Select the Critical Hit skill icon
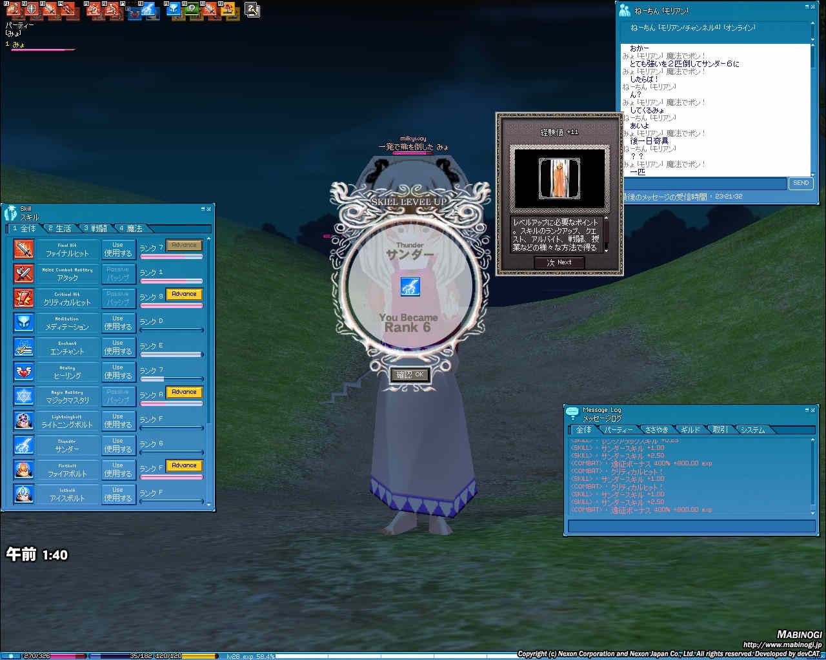 click(23, 298)
